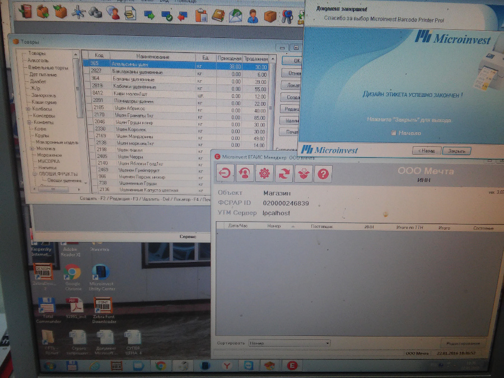
Task: Select Алкоголь in the goods tree
Action: [38, 60]
